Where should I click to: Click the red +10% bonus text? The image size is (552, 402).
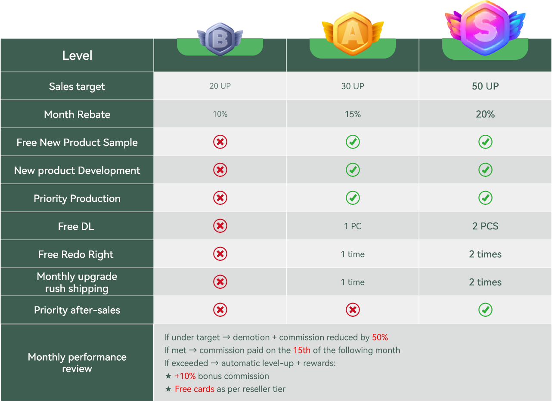(185, 376)
